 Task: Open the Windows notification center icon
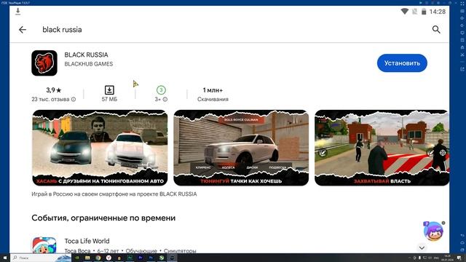[x=459, y=258]
